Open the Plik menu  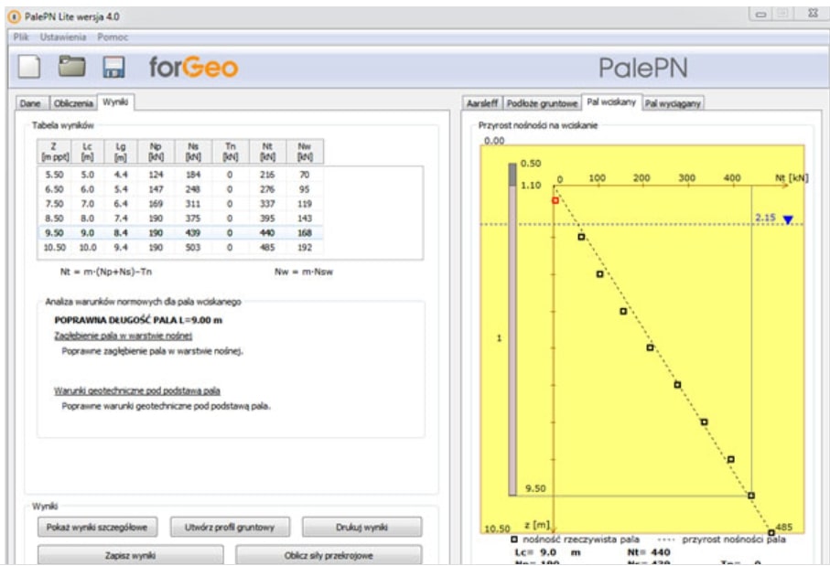(x=22, y=37)
